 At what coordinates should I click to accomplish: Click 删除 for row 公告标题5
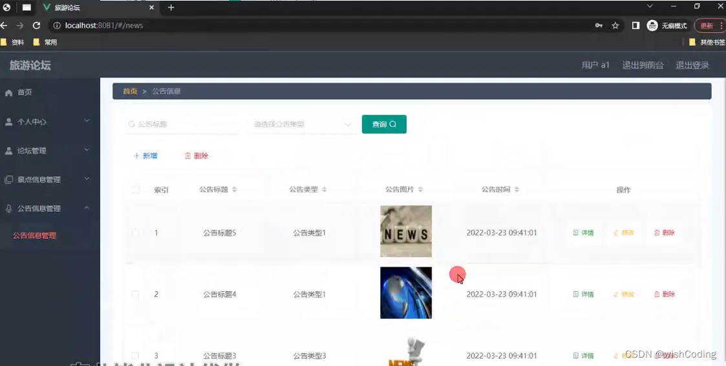tap(665, 232)
